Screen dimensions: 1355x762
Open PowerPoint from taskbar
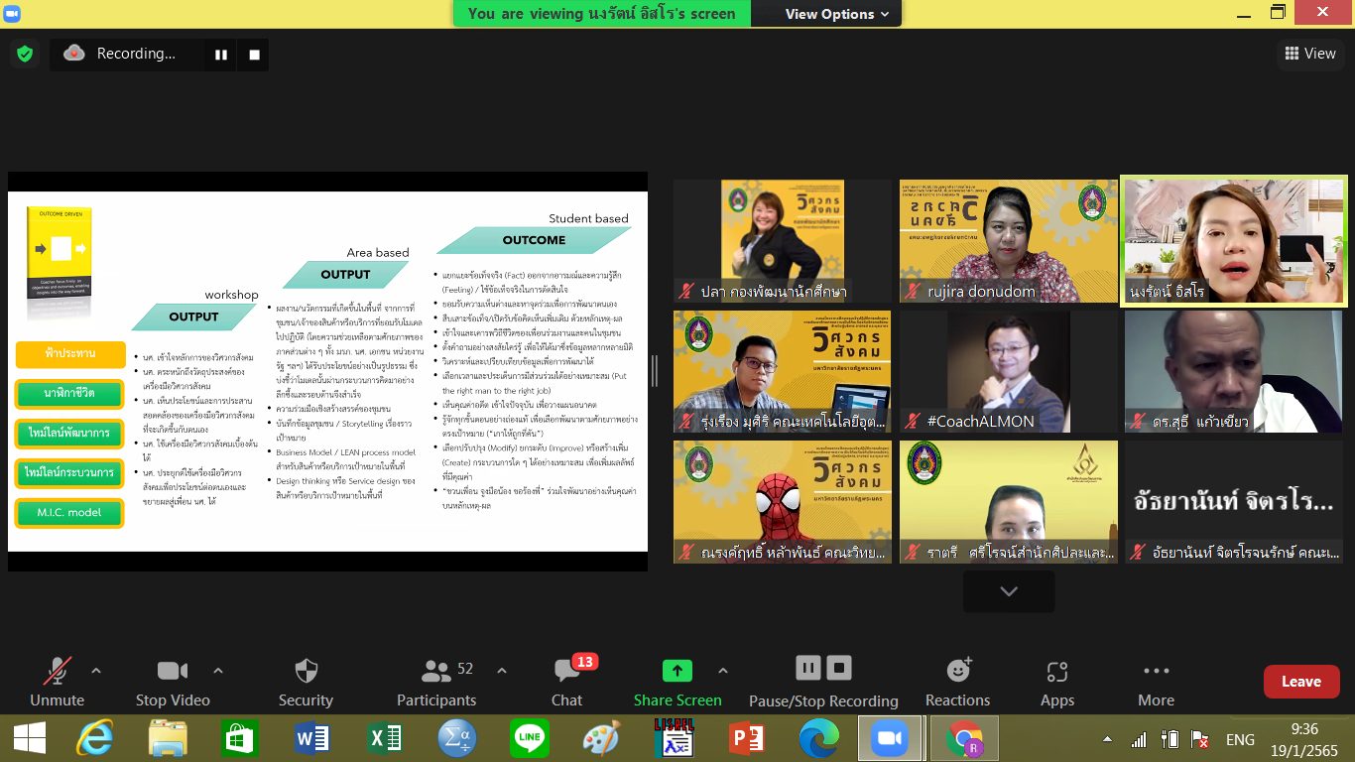(x=746, y=739)
